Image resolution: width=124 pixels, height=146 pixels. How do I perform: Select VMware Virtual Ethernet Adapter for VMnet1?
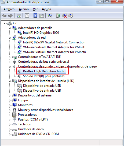[54, 47]
